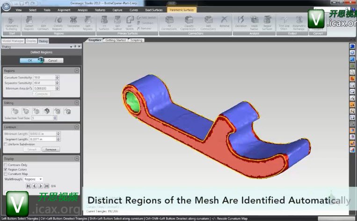The image size is (357, 221).
Task: Click the Geomagic application orb button
Action: point(6,6)
